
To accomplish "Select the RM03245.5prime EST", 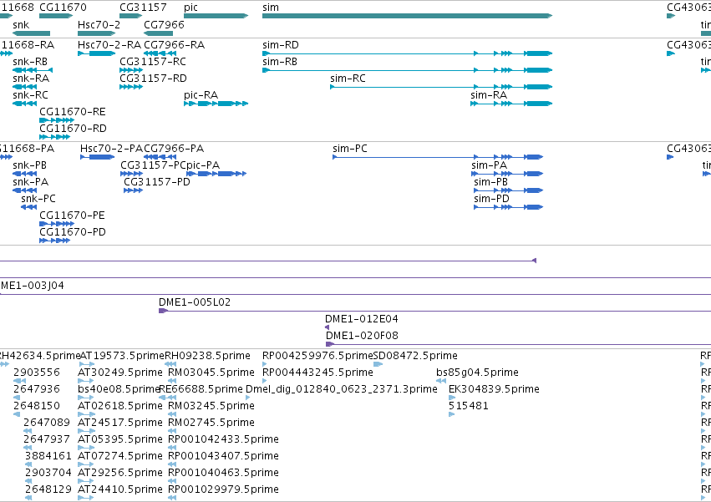I will point(172,414).
